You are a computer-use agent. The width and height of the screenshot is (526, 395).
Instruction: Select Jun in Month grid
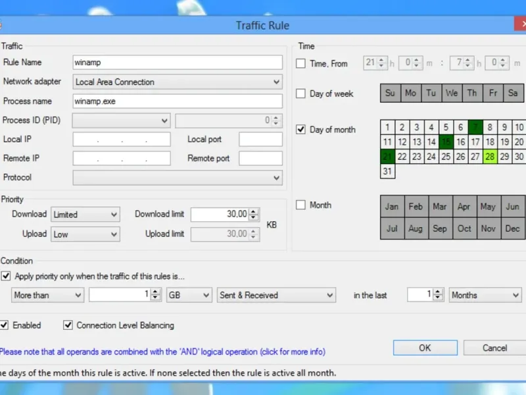[x=513, y=207]
